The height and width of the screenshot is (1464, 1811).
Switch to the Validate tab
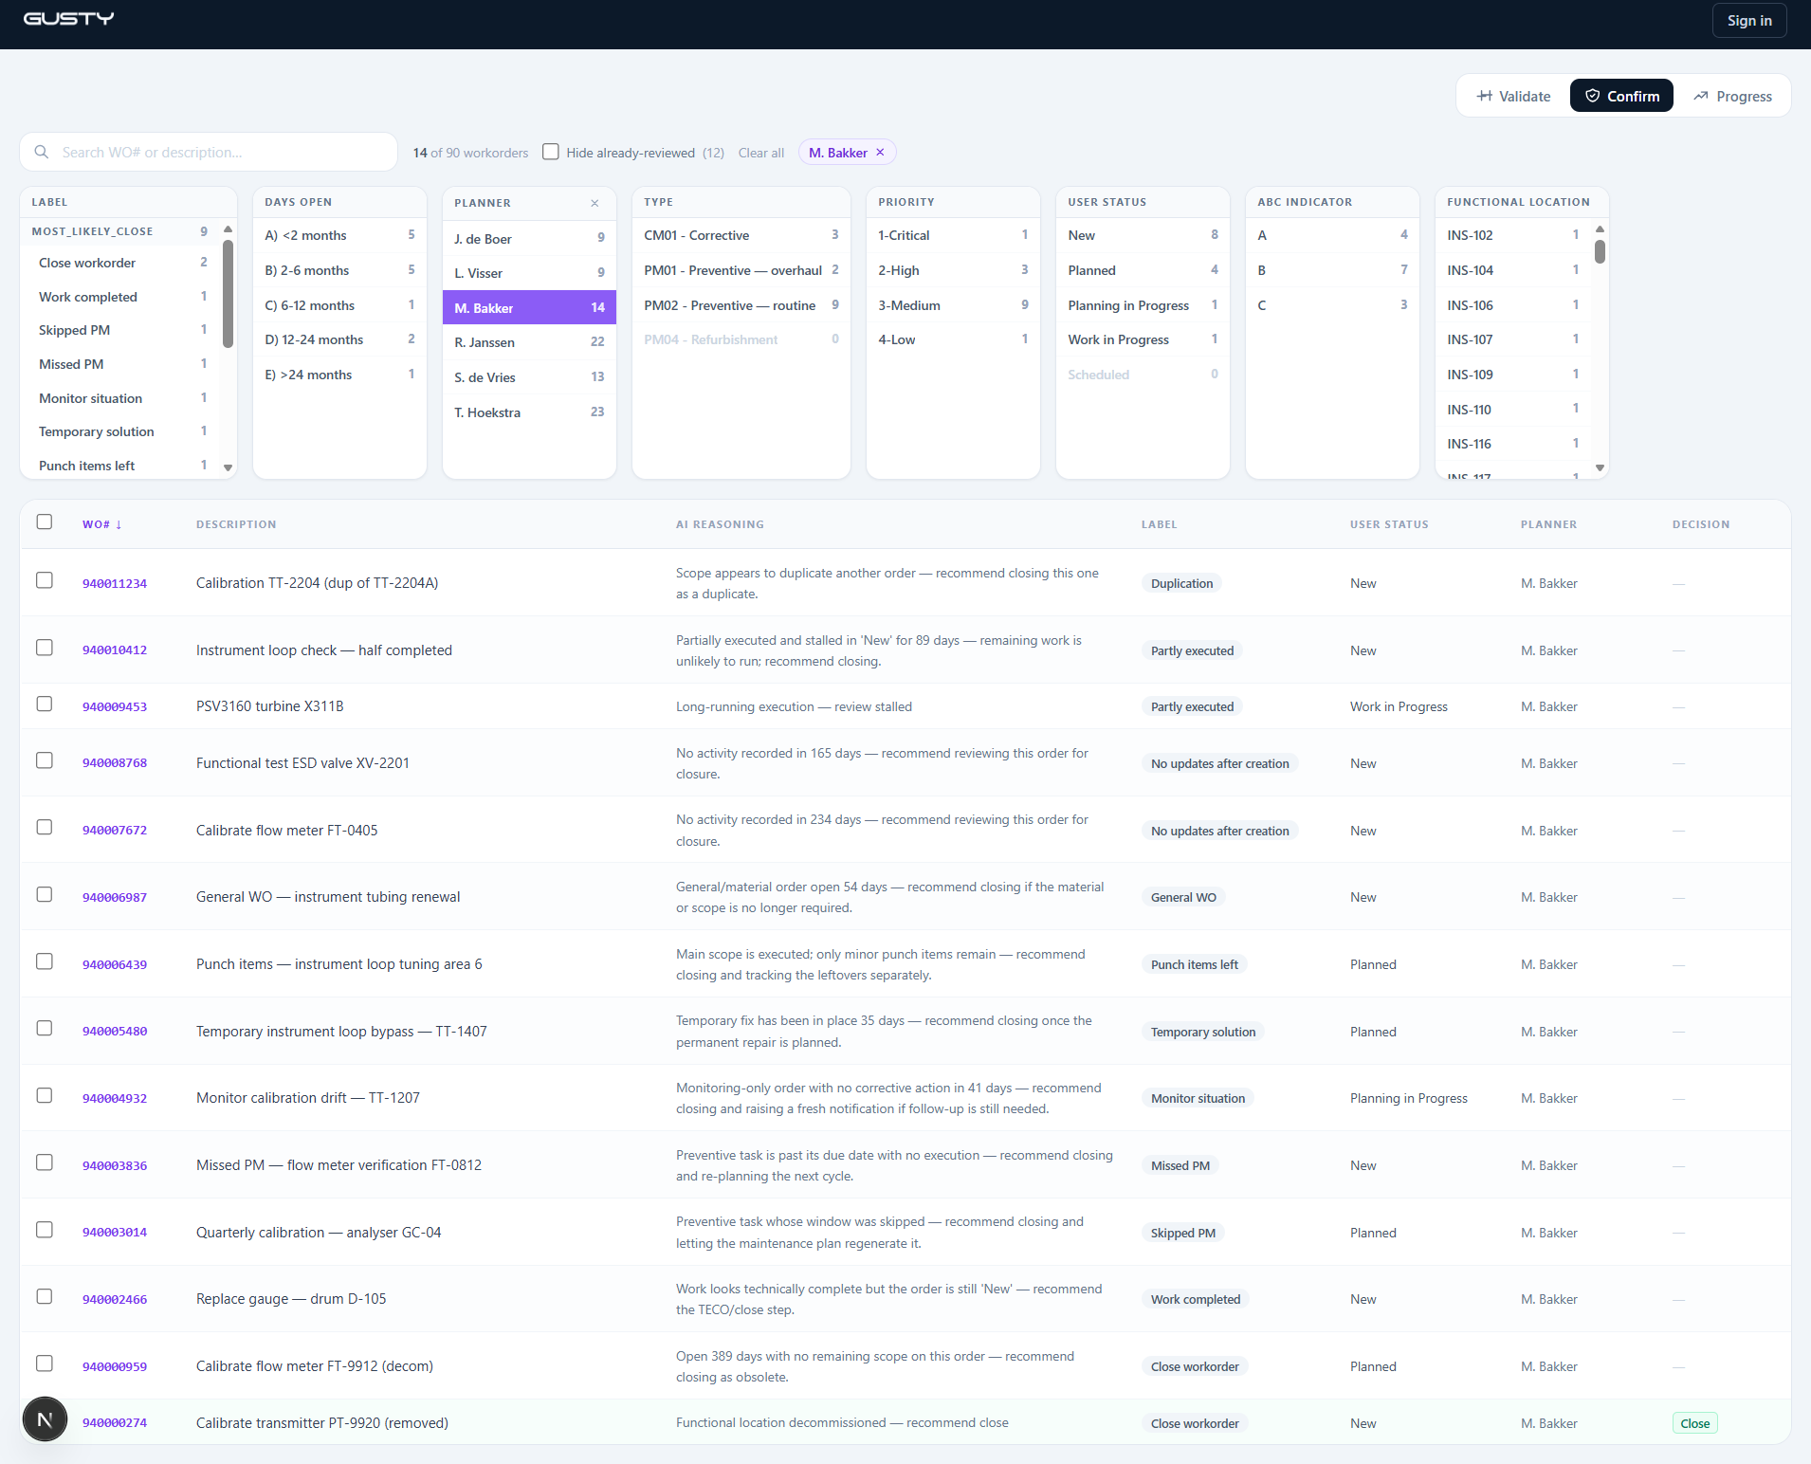(x=1513, y=96)
